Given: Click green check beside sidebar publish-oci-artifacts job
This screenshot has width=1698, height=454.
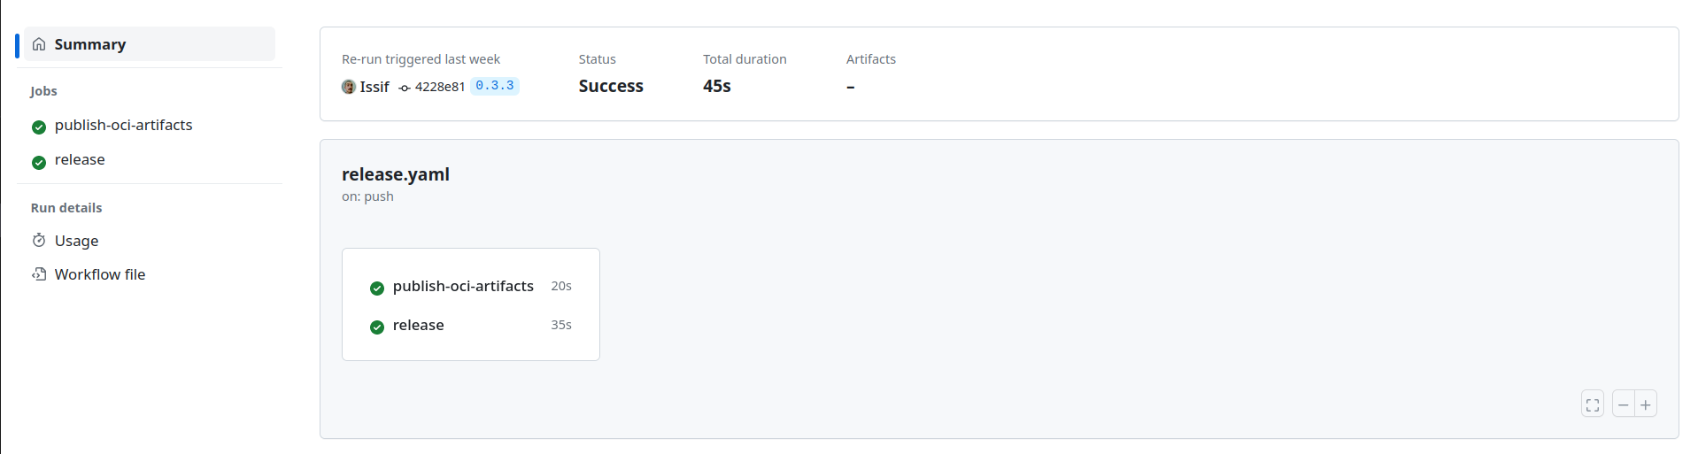Looking at the screenshot, I should coord(39,127).
